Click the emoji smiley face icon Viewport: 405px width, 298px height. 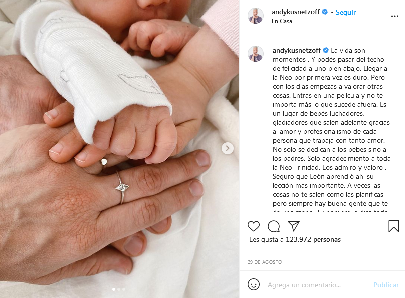(254, 284)
